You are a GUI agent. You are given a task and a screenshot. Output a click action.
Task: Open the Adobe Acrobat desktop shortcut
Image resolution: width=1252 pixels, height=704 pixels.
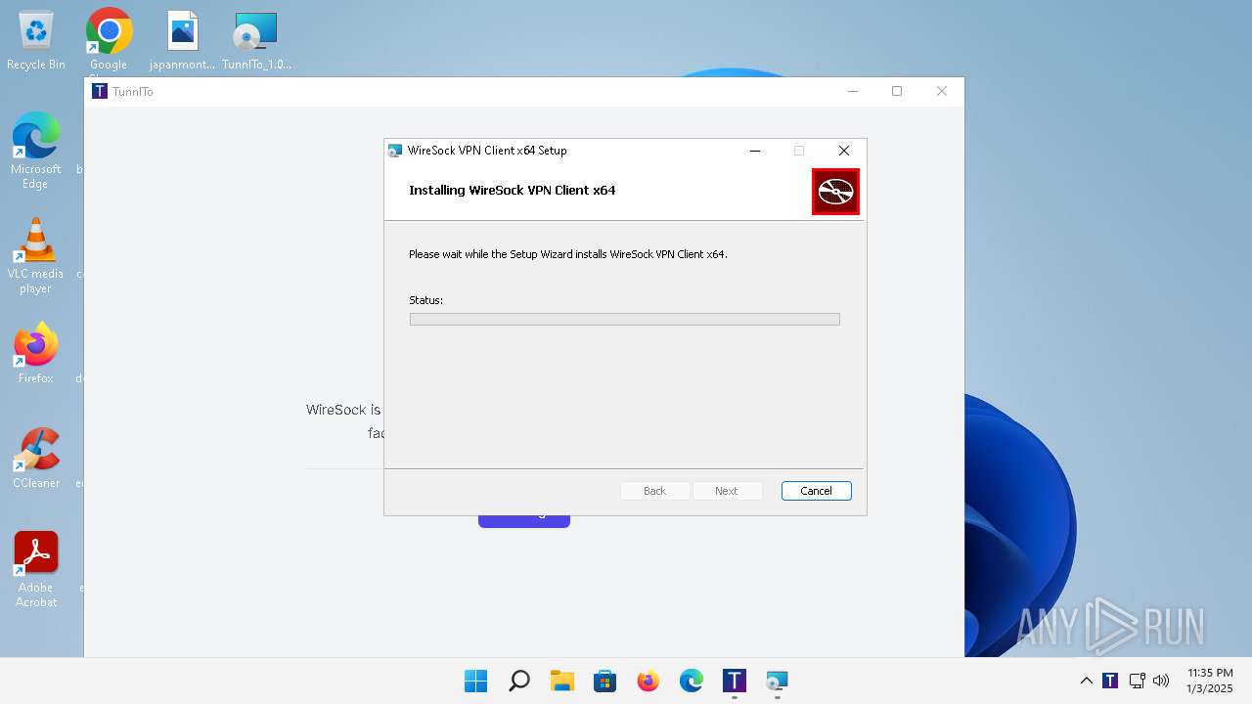[36, 570]
